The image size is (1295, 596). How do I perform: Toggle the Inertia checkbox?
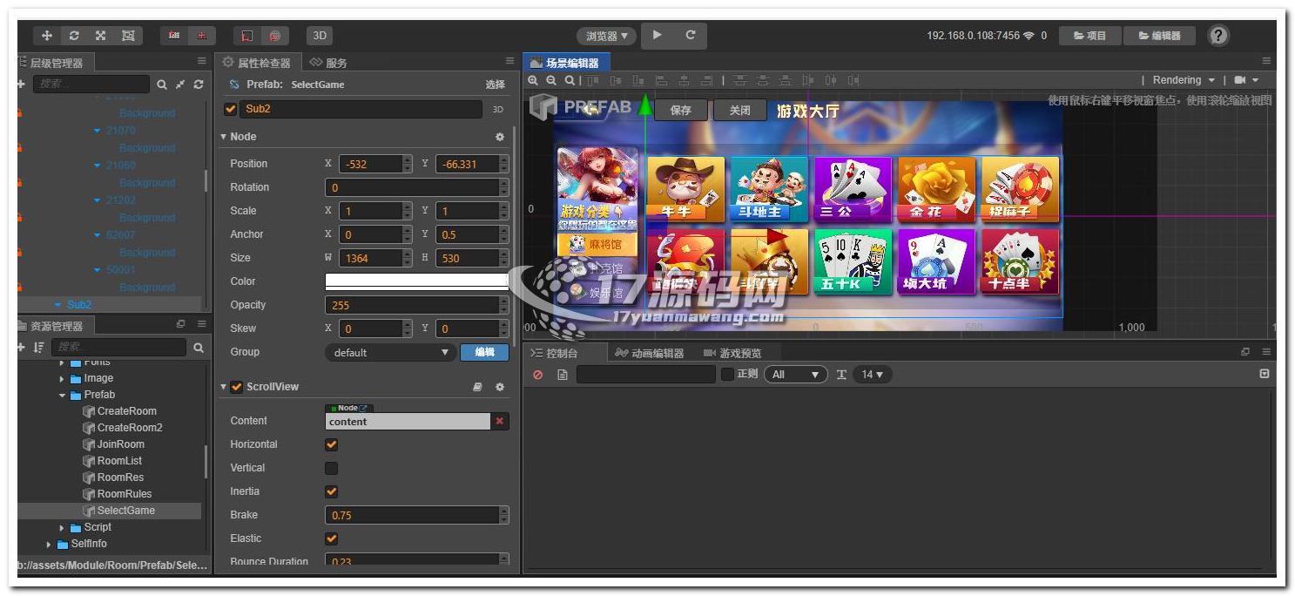(x=331, y=491)
